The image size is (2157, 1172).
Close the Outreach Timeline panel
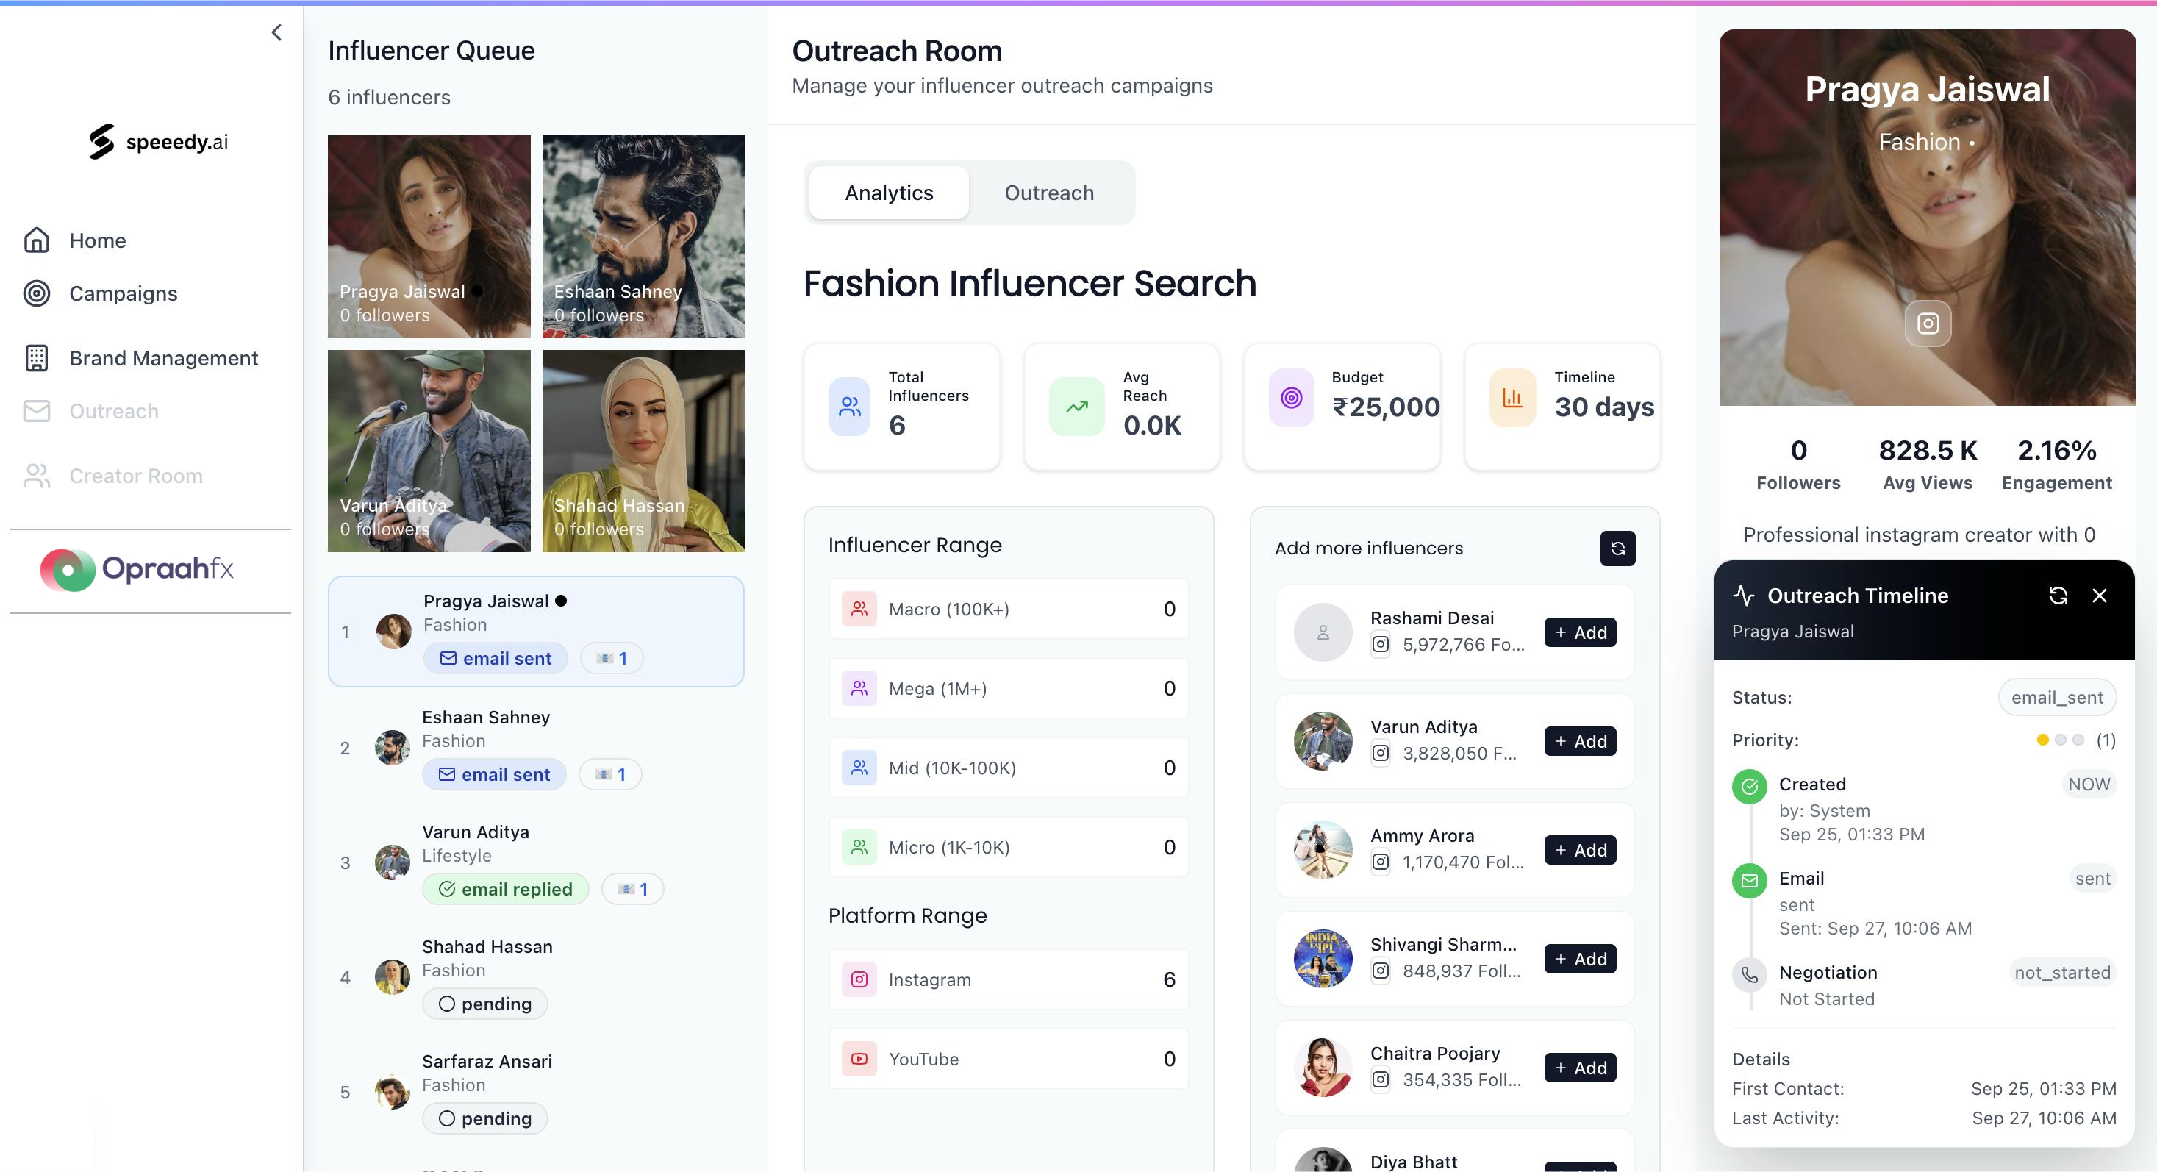click(2099, 596)
